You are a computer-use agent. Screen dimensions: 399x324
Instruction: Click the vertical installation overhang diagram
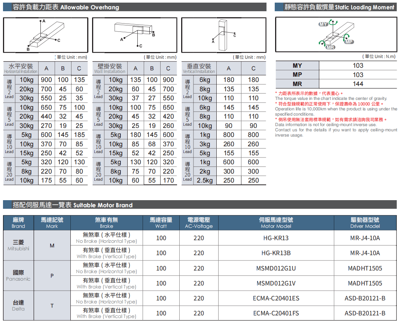coord(223,34)
